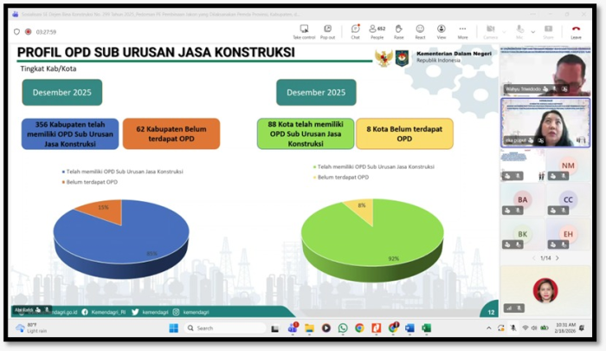
Task: Open the React emoji options
Action: (420, 31)
